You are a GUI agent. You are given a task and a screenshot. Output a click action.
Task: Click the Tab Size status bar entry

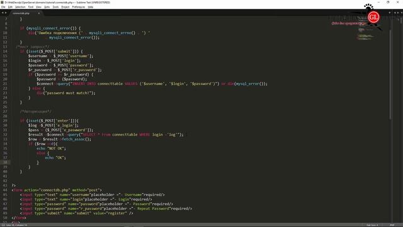pos(372,225)
